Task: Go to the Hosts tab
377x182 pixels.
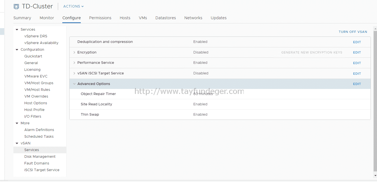Action: 125,18
